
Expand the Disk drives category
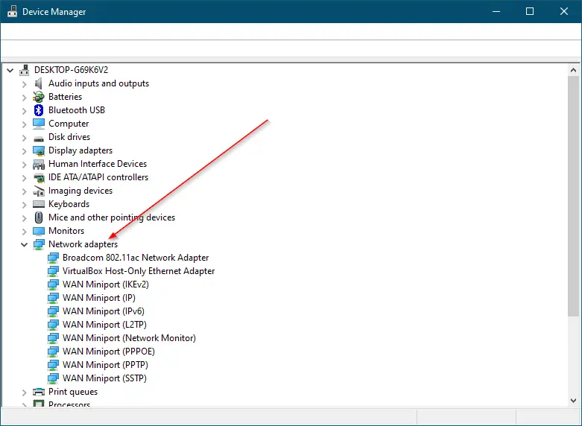(25, 138)
